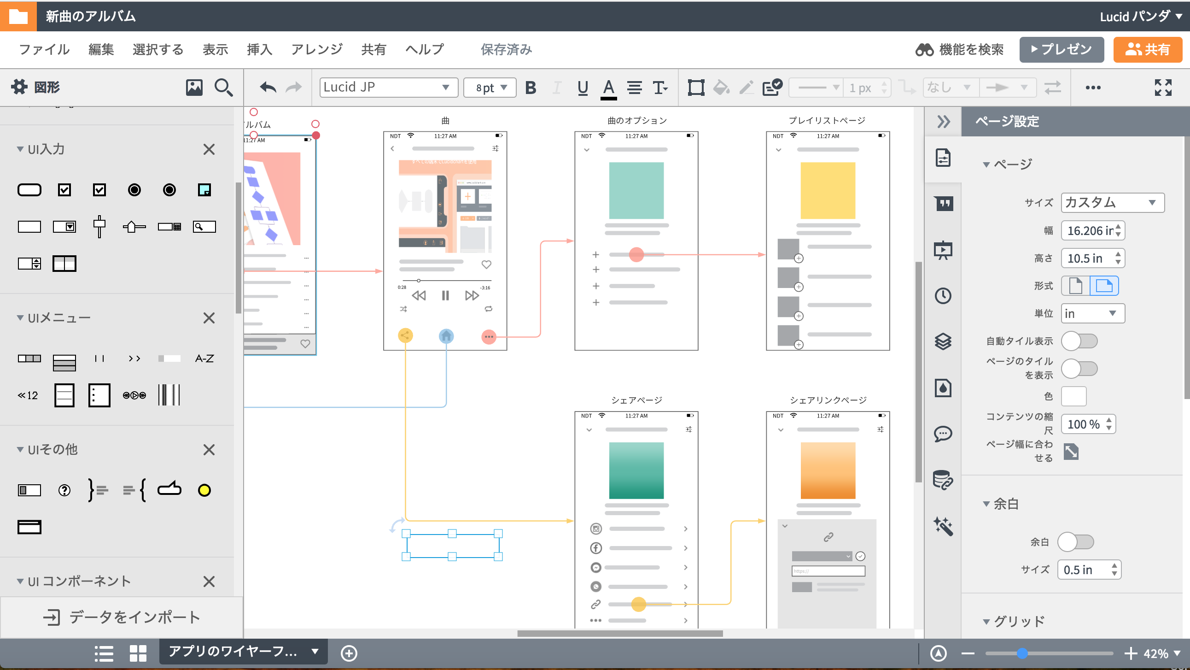Click the image insert icon in shapes panel
The image size is (1190, 670).
194,87
